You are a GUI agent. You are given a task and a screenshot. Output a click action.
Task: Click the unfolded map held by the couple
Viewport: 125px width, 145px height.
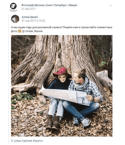click(x=65, y=96)
